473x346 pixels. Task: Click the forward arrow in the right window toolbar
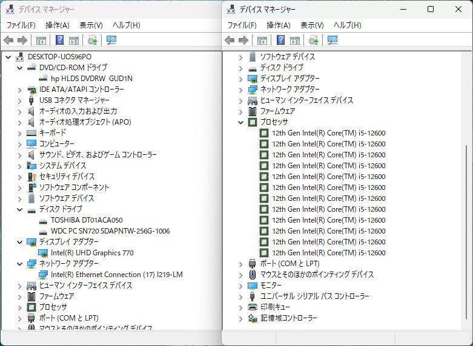[x=243, y=41]
